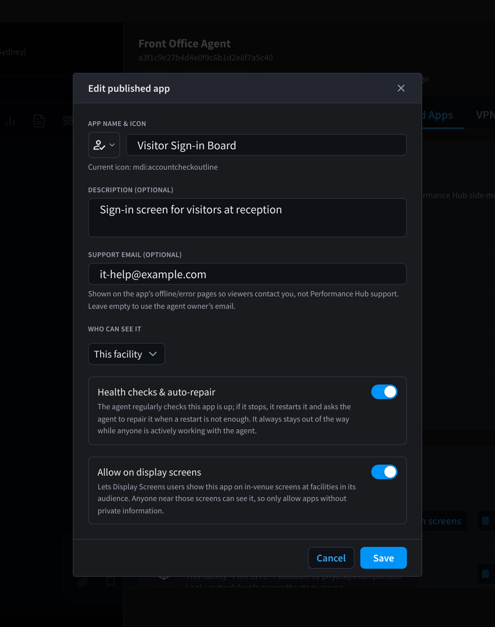Click the lower pause icon in background list
495x627 pixels.
486,574
